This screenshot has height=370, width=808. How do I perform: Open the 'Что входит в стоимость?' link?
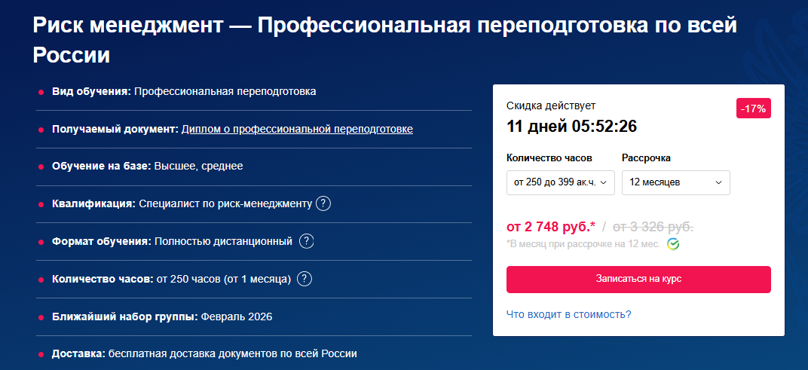tap(568, 314)
